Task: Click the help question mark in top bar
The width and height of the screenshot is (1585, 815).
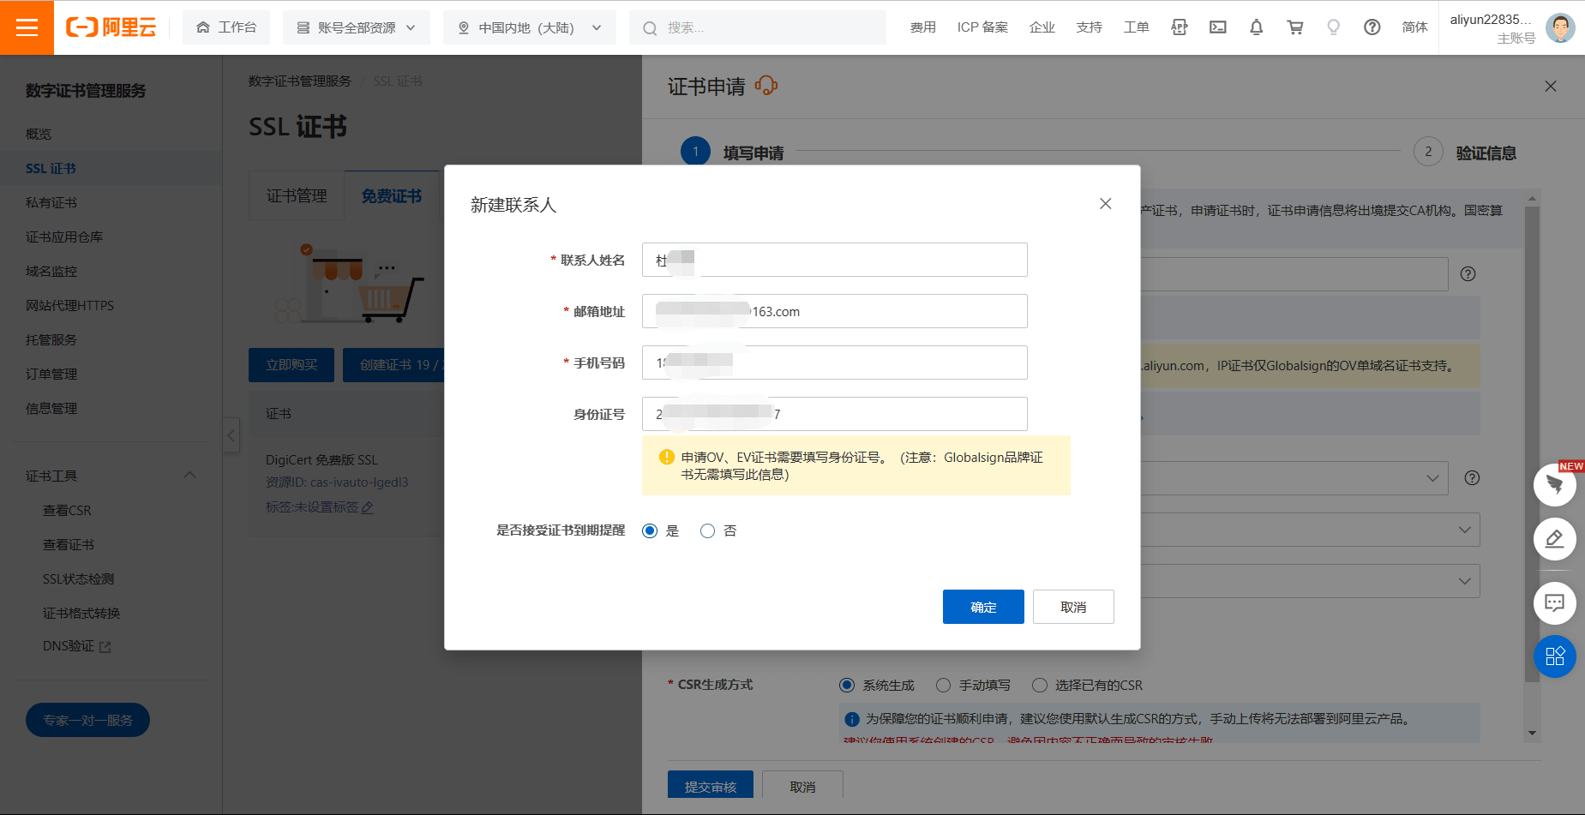Action: [x=1372, y=27]
